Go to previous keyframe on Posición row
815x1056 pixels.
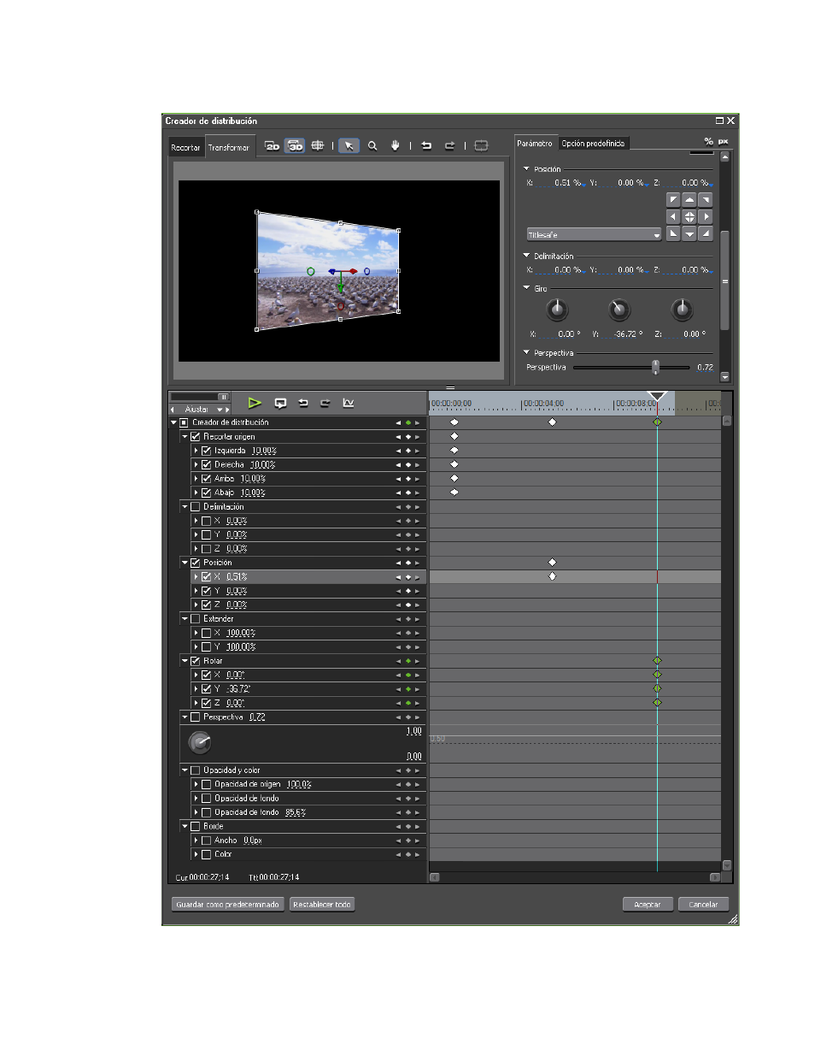398,563
